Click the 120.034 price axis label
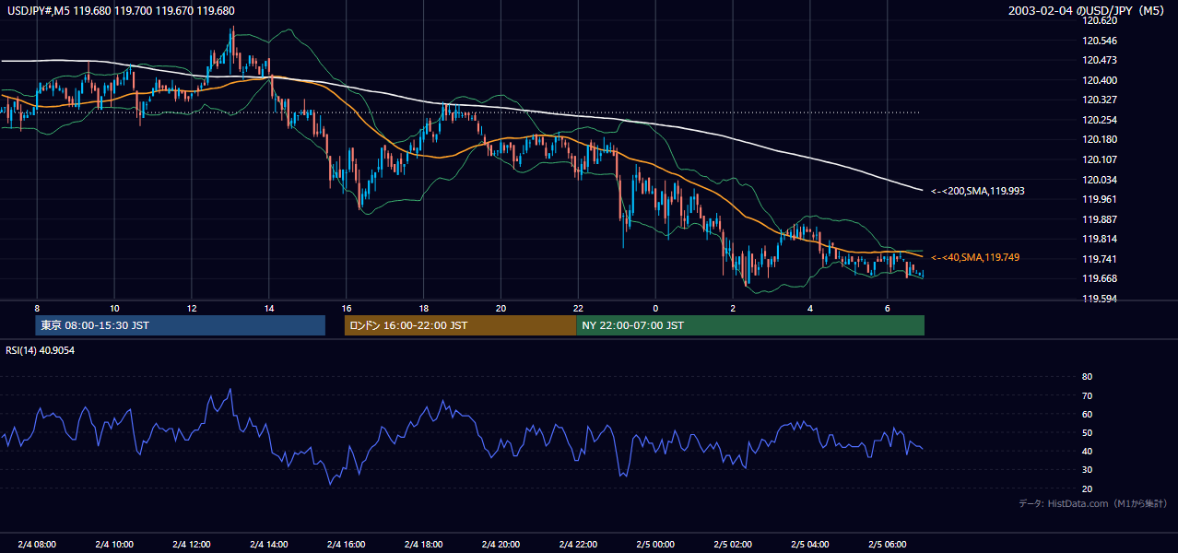This screenshot has height=553, width=1178. 1100,180
